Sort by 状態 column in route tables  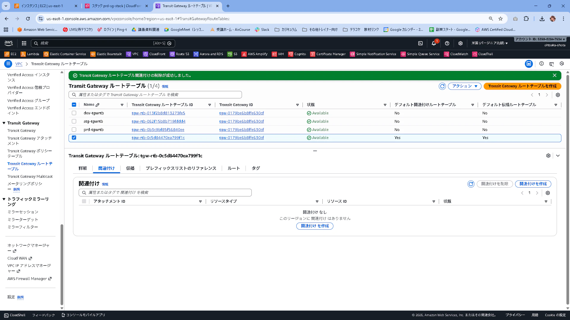(x=385, y=105)
